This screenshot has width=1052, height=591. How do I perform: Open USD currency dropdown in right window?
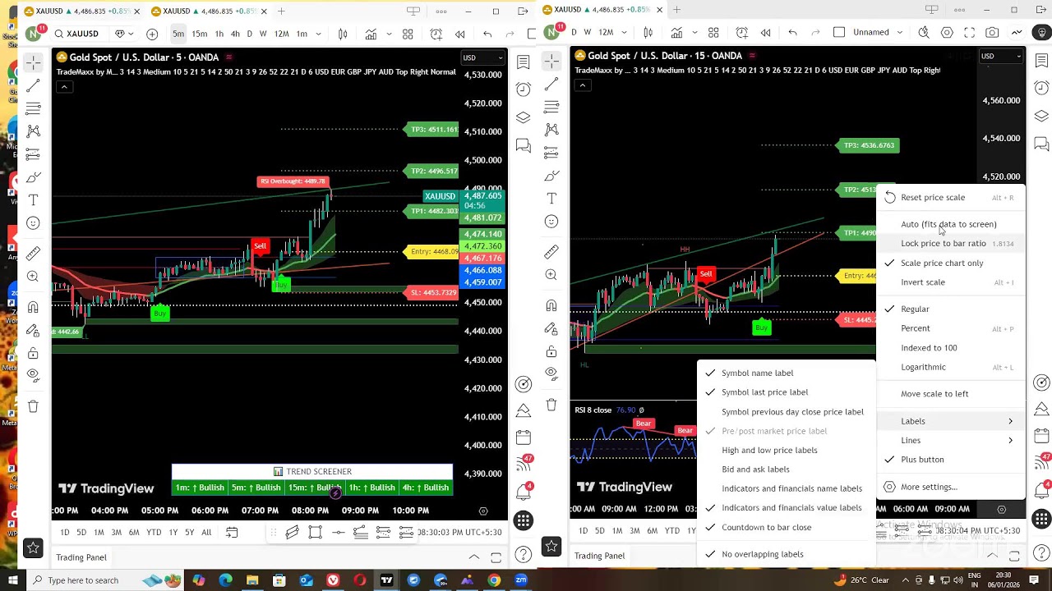(x=1001, y=56)
